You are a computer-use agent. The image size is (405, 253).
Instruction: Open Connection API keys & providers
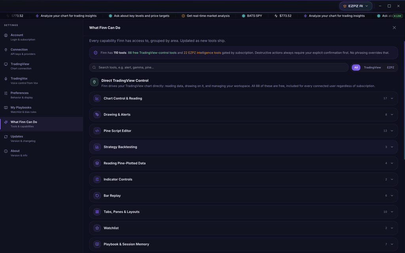[42, 52]
